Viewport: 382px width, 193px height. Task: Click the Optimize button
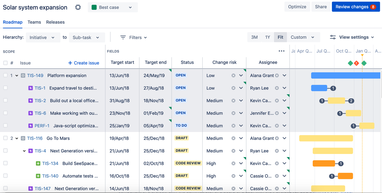(297, 7)
